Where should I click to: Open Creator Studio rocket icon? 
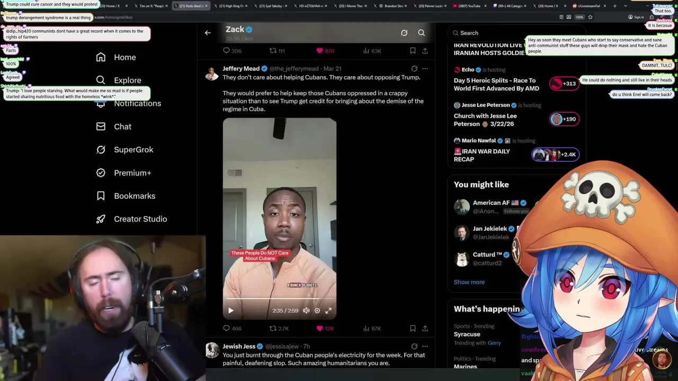101,219
